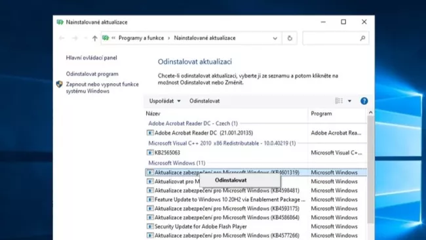Click shield icon beside Zapnout nebo vypnout
Image resolution: width=426 pixels, height=240 pixels.
(x=59, y=84)
